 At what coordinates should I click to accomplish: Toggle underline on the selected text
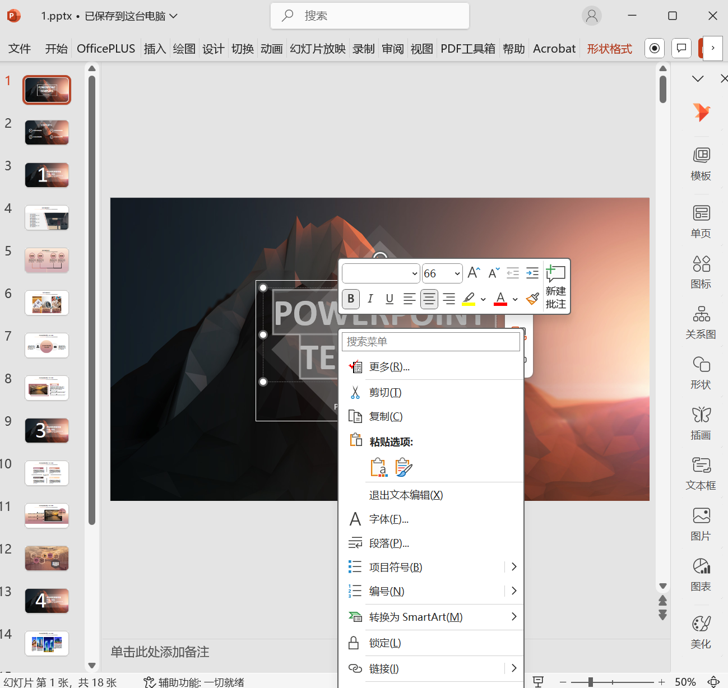tap(389, 299)
